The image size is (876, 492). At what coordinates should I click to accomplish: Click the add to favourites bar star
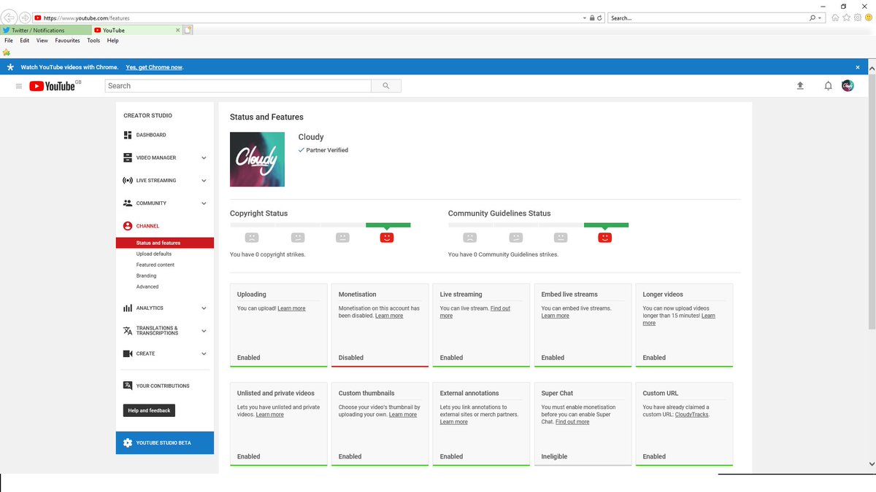pos(7,52)
